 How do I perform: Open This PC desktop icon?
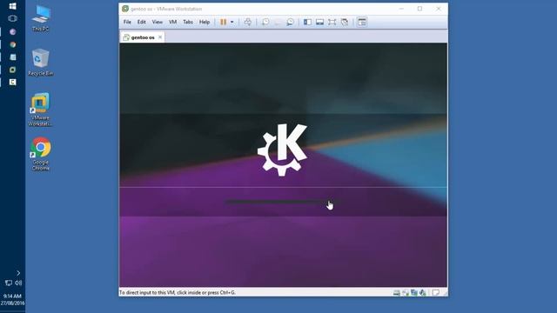(41, 18)
